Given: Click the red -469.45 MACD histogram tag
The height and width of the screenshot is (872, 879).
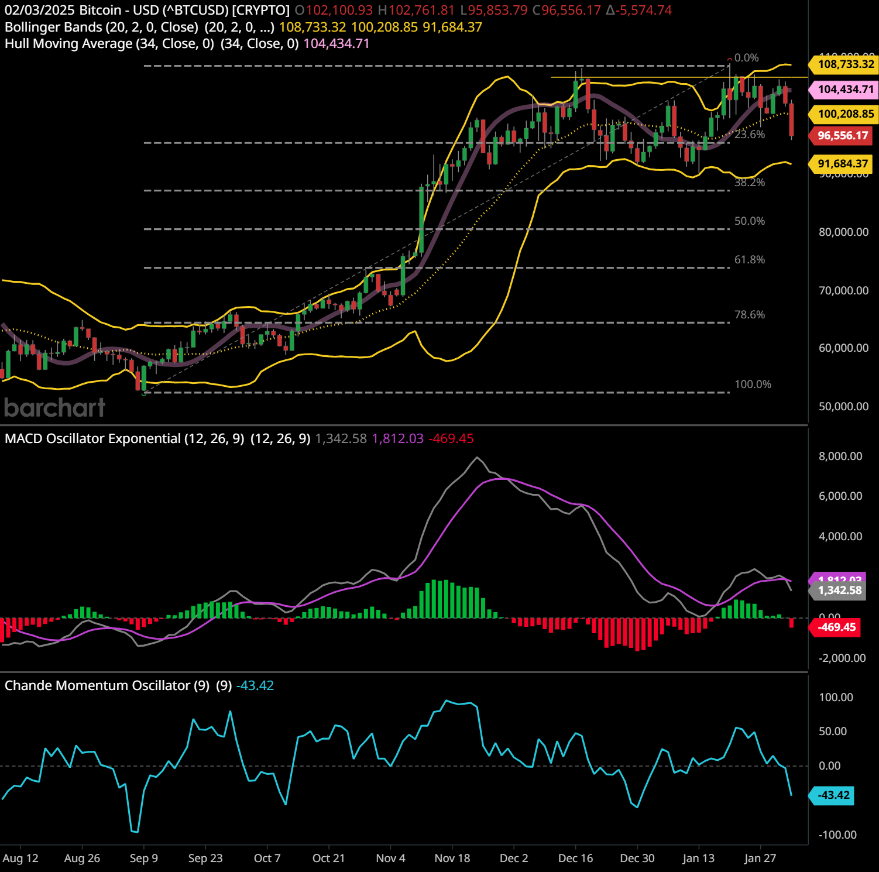Looking at the screenshot, I should coord(836,627).
